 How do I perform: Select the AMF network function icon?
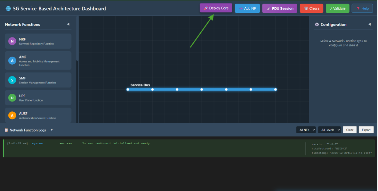[x=12, y=60]
